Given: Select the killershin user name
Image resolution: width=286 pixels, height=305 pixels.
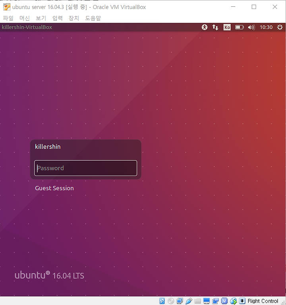Looking at the screenshot, I should [48, 147].
